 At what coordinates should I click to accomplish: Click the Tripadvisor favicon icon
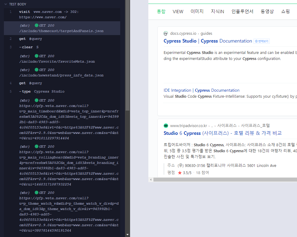point(166,126)
